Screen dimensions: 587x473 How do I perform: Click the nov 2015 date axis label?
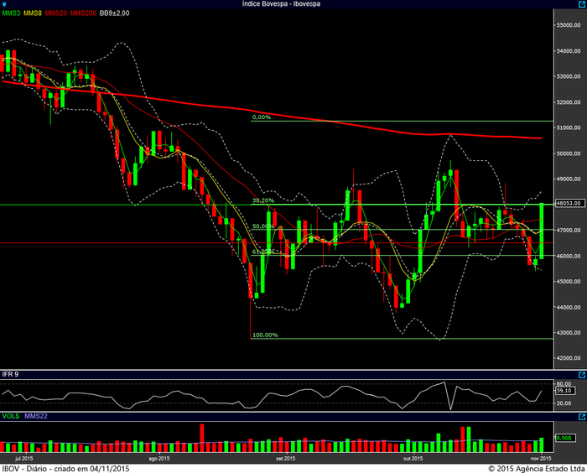tap(541, 459)
